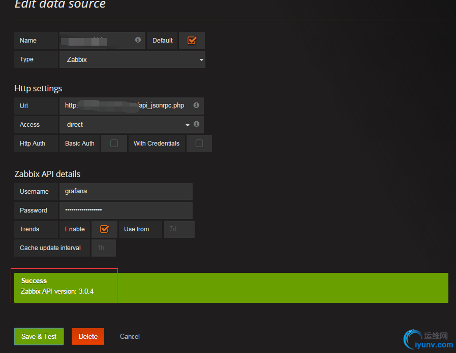Toggle the Default data source checkbox
This screenshot has height=353, width=456.
click(x=192, y=40)
